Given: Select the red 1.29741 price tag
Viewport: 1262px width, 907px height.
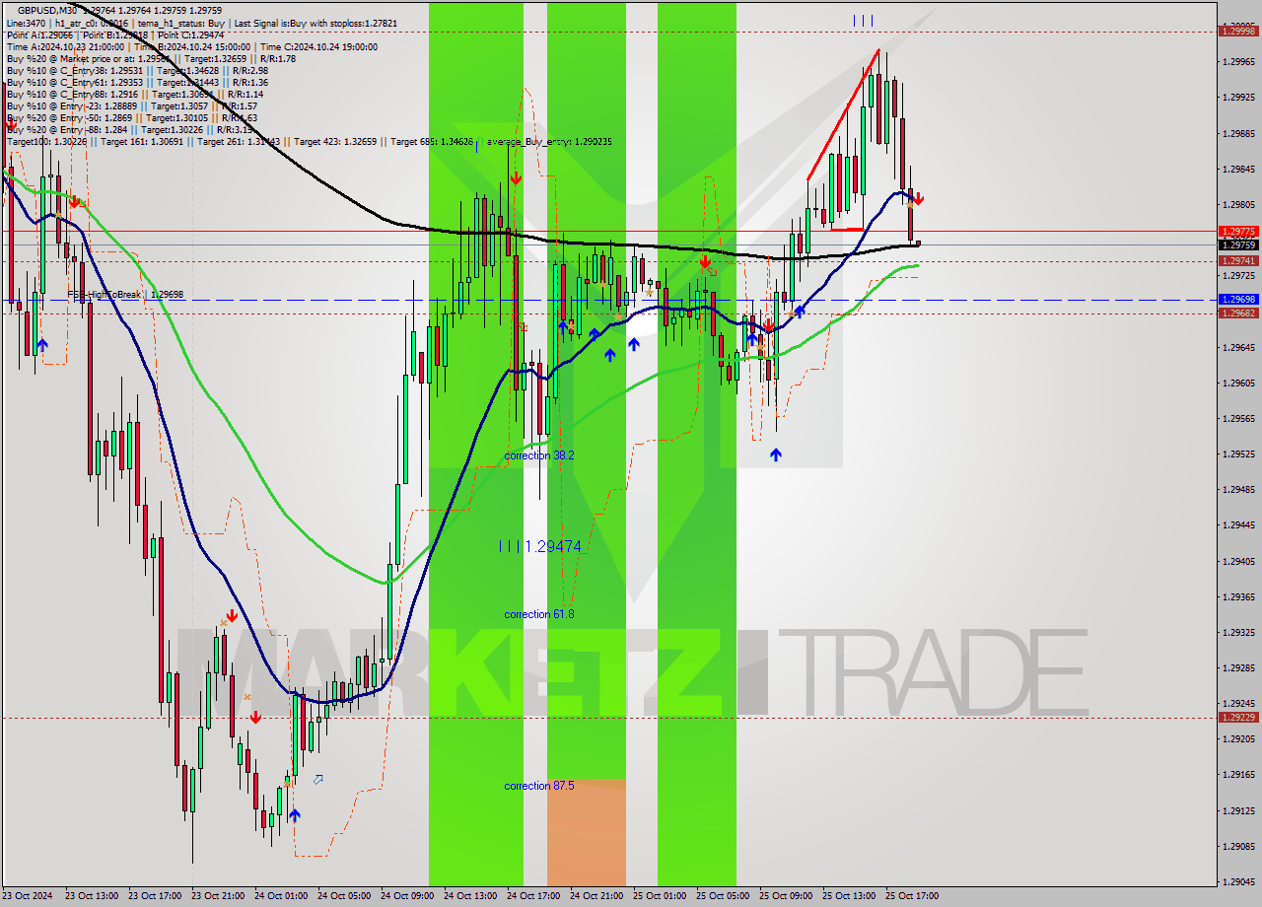Looking at the screenshot, I should (1238, 260).
